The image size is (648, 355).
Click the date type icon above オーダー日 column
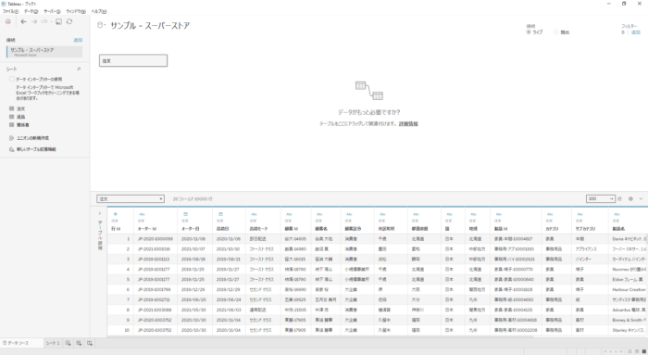pos(185,214)
